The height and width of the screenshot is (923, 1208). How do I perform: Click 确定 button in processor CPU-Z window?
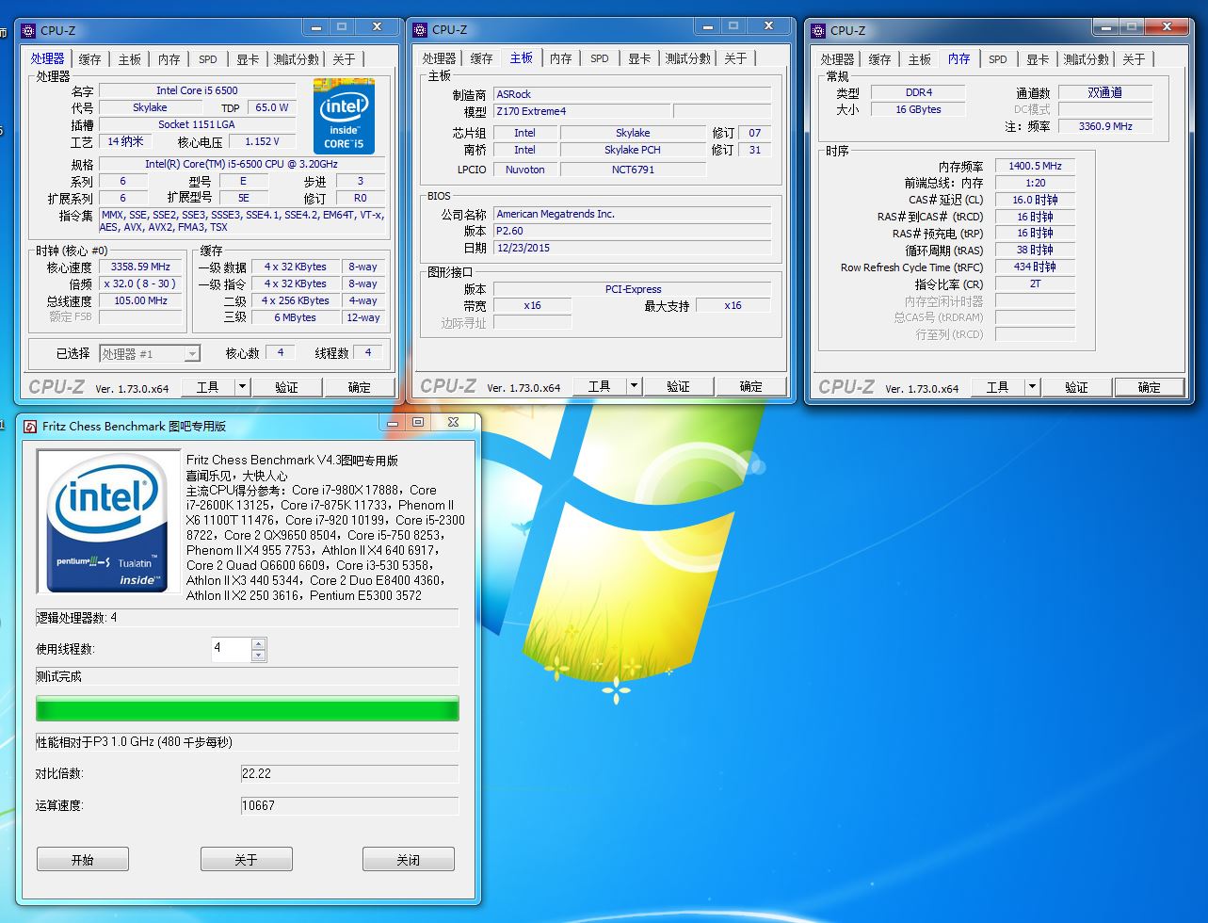click(360, 387)
